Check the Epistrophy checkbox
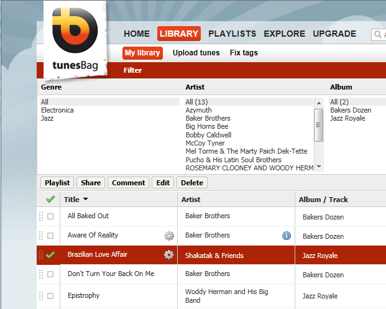 click(50, 296)
